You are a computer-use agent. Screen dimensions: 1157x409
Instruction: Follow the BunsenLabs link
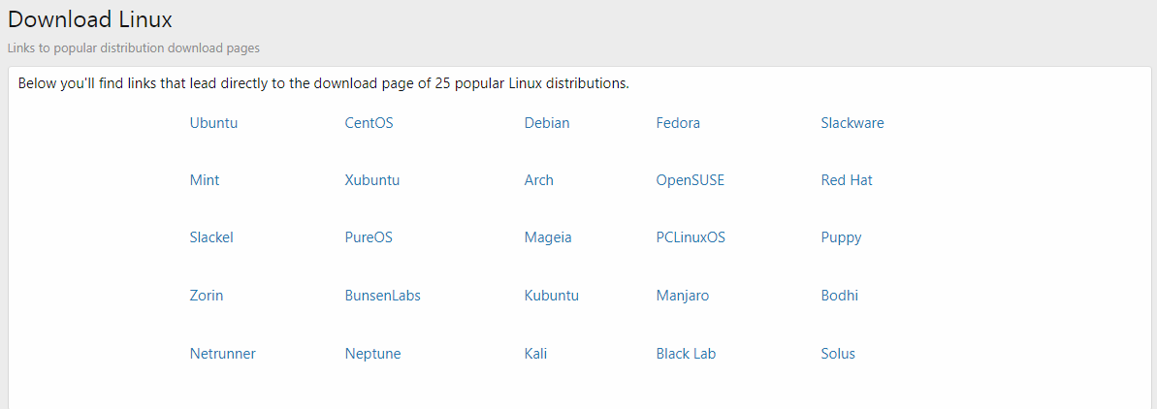pos(383,296)
